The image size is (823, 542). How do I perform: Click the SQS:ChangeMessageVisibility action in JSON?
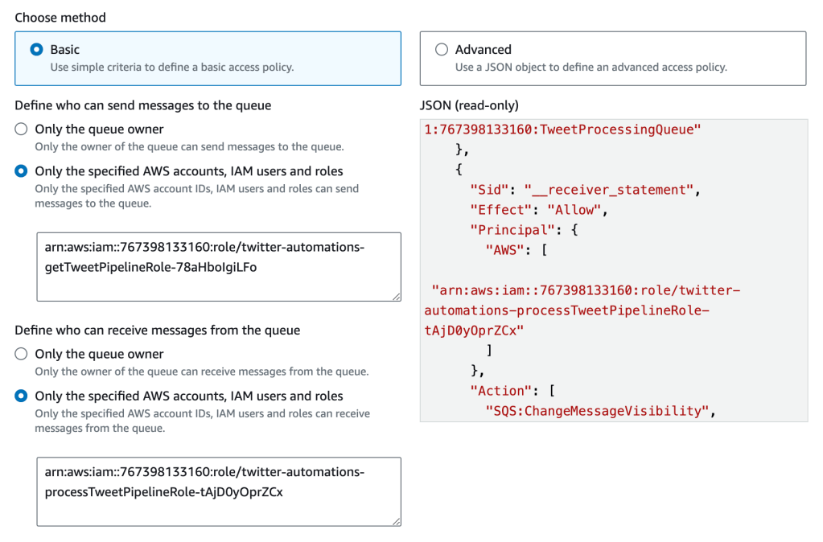coord(599,411)
